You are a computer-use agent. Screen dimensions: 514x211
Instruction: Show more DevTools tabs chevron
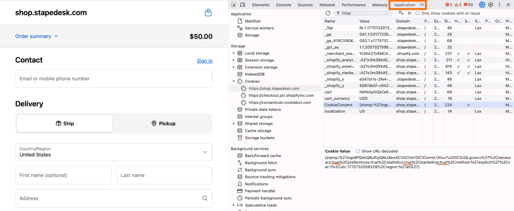pos(422,5)
